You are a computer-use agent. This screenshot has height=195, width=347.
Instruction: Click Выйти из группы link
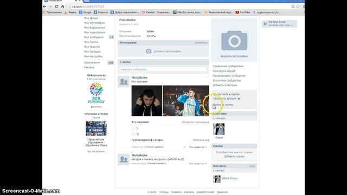223,105
